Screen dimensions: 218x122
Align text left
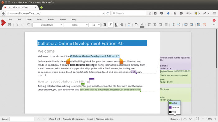pyautogui.click(x=149, y=25)
